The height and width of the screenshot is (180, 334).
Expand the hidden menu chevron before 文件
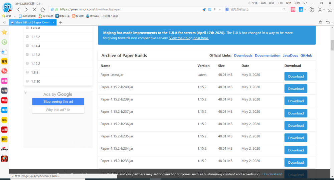click(x=249, y=3)
